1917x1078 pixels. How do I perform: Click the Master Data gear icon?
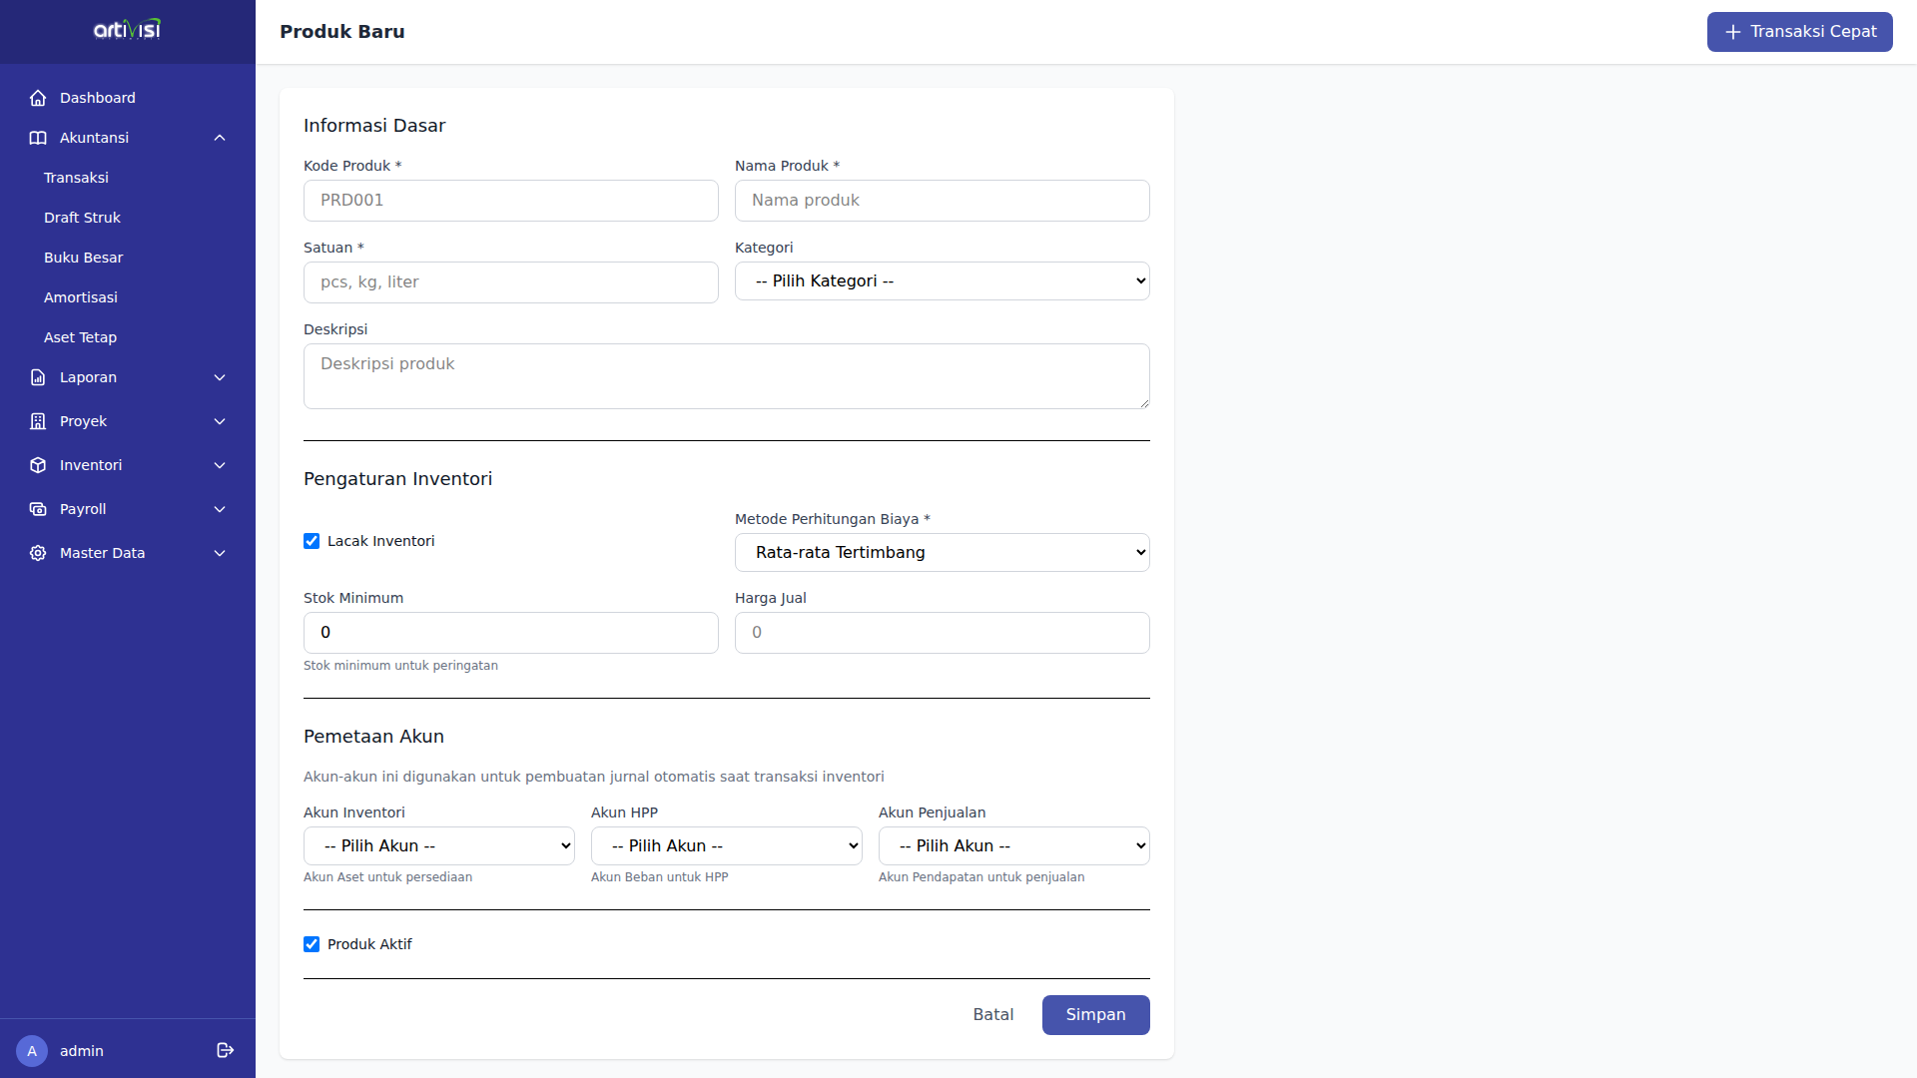point(38,553)
